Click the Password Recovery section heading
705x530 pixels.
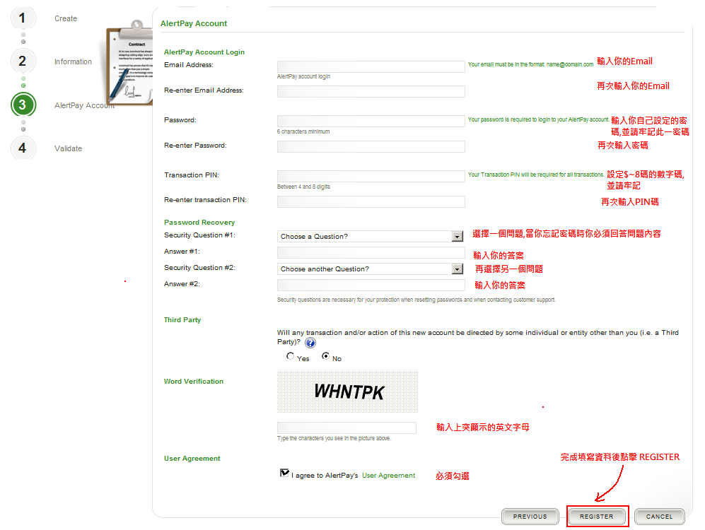click(x=199, y=223)
